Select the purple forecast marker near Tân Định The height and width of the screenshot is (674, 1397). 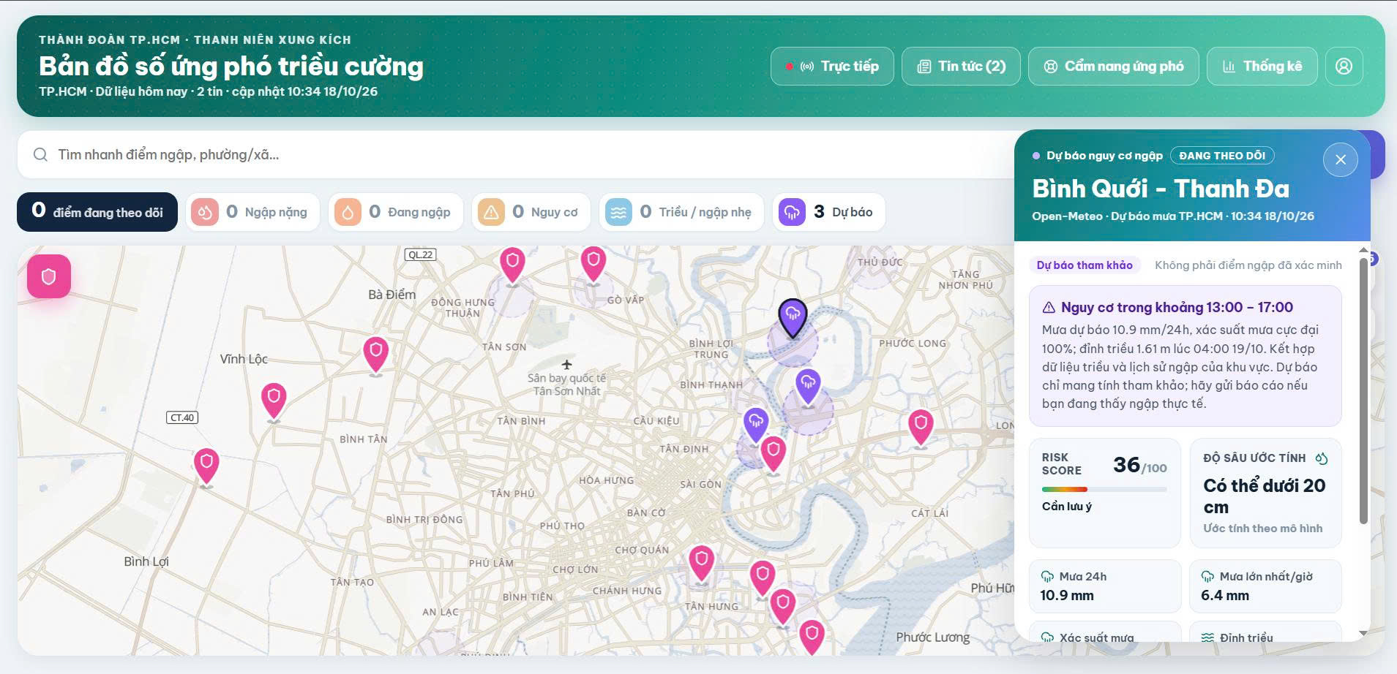756,425
